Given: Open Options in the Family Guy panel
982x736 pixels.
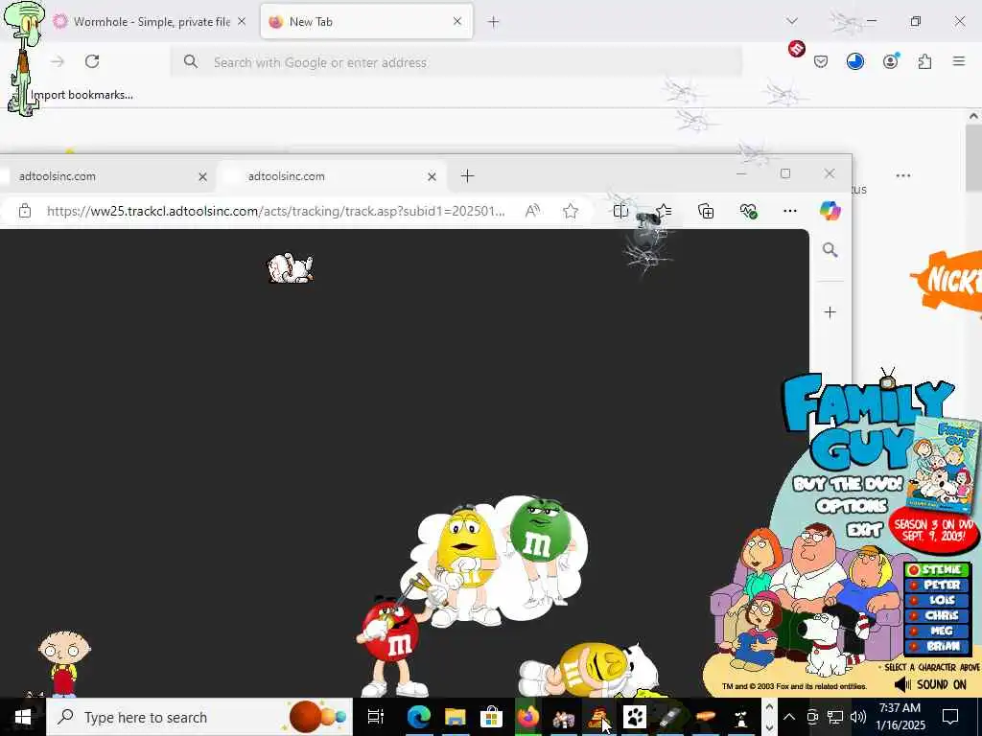Looking at the screenshot, I should (x=852, y=506).
